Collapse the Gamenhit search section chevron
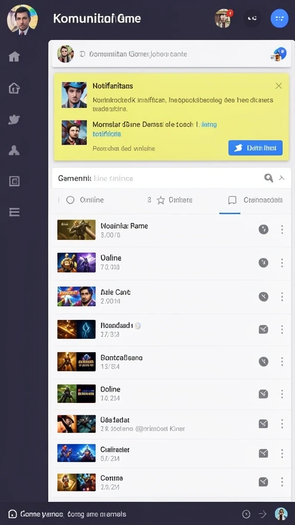The image size is (295, 525). (282, 178)
